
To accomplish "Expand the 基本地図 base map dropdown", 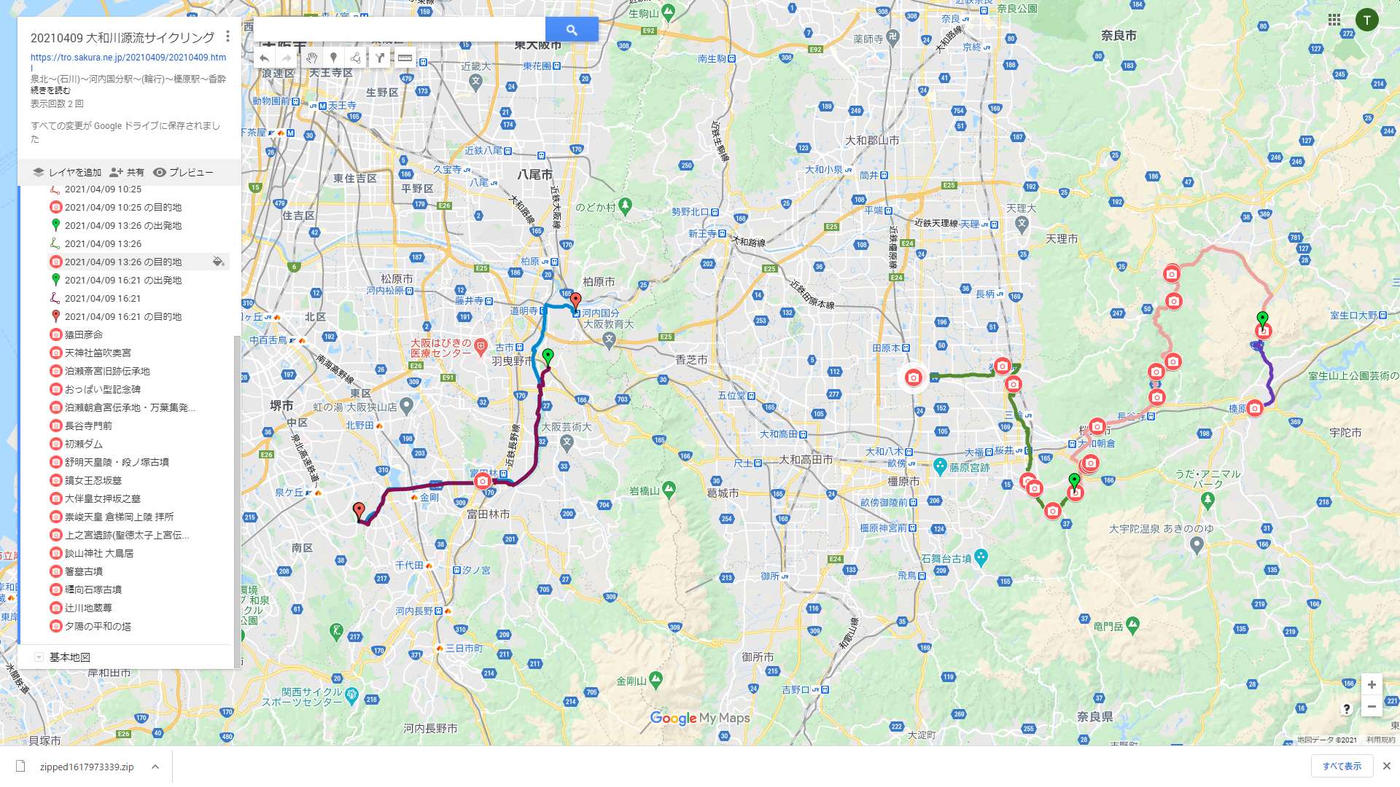I will click(x=39, y=657).
